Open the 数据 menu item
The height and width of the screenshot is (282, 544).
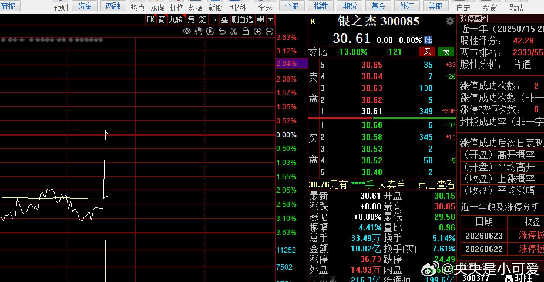(x=196, y=7)
